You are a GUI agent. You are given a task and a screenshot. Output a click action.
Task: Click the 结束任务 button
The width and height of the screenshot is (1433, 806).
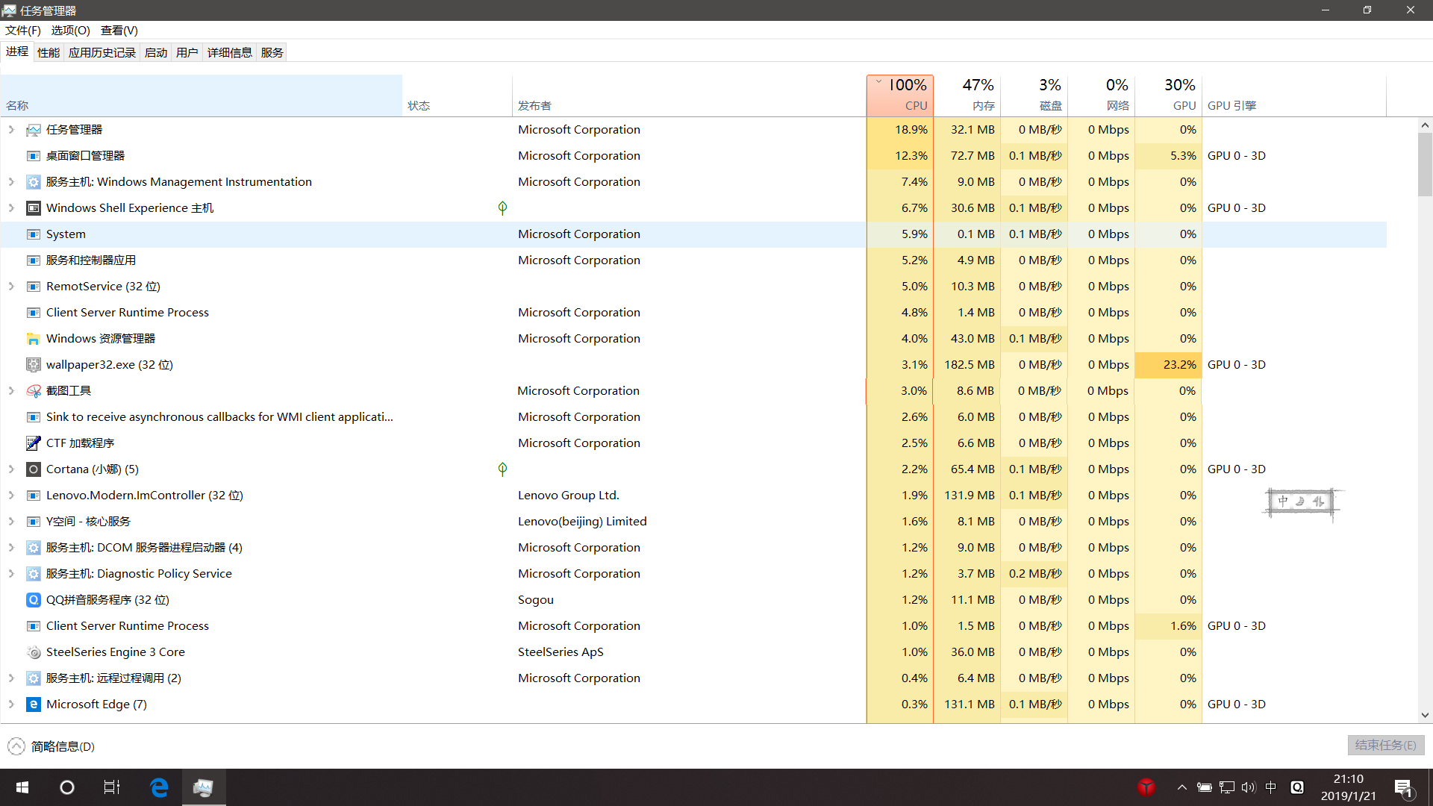(1385, 745)
